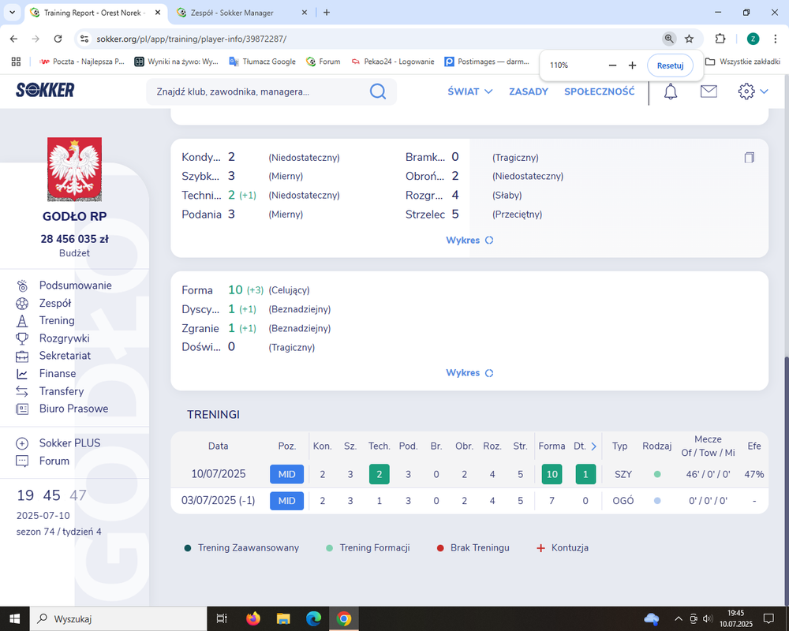789x631 pixels.
Task: Open Podsumowanie in the sidebar
Action: [76, 286]
